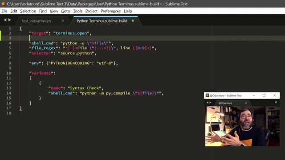Click the "env" key on line 8
Screen dimensions: 285x160
click(35, 63)
